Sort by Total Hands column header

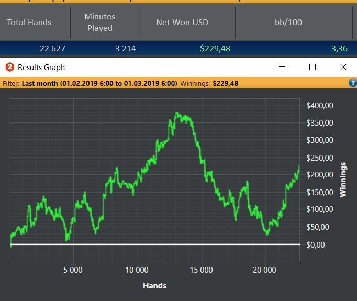click(29, 23)
